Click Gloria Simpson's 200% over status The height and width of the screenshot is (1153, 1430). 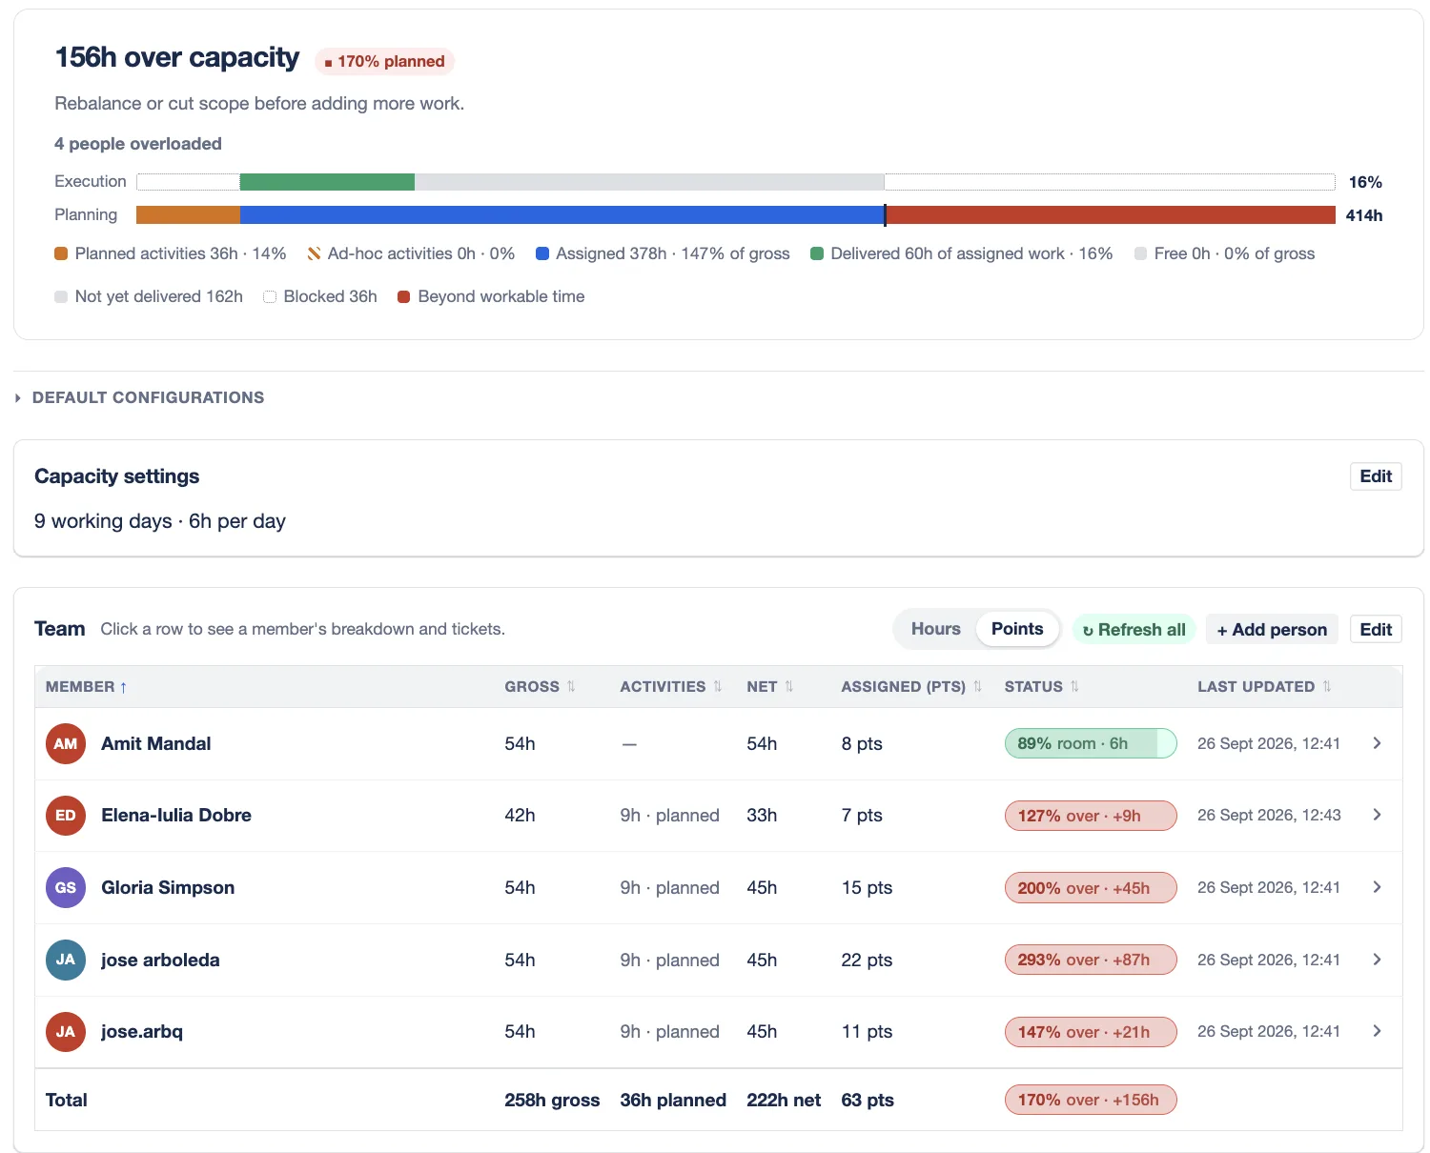pos(1091,888)
